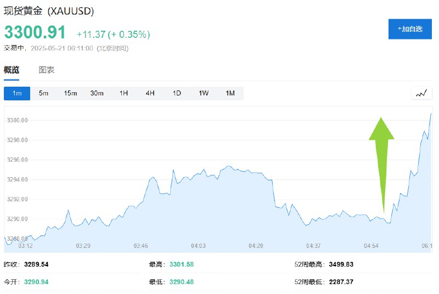Click the price change +11.37 (+0.35%)

tap(114, 35)
